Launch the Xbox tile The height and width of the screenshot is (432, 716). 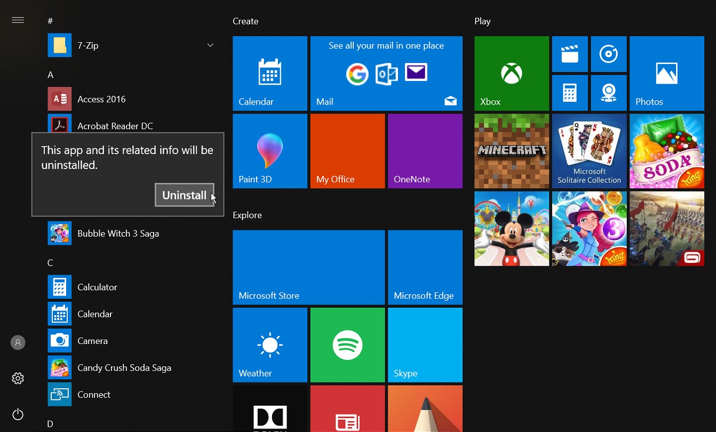click(512, 74)
